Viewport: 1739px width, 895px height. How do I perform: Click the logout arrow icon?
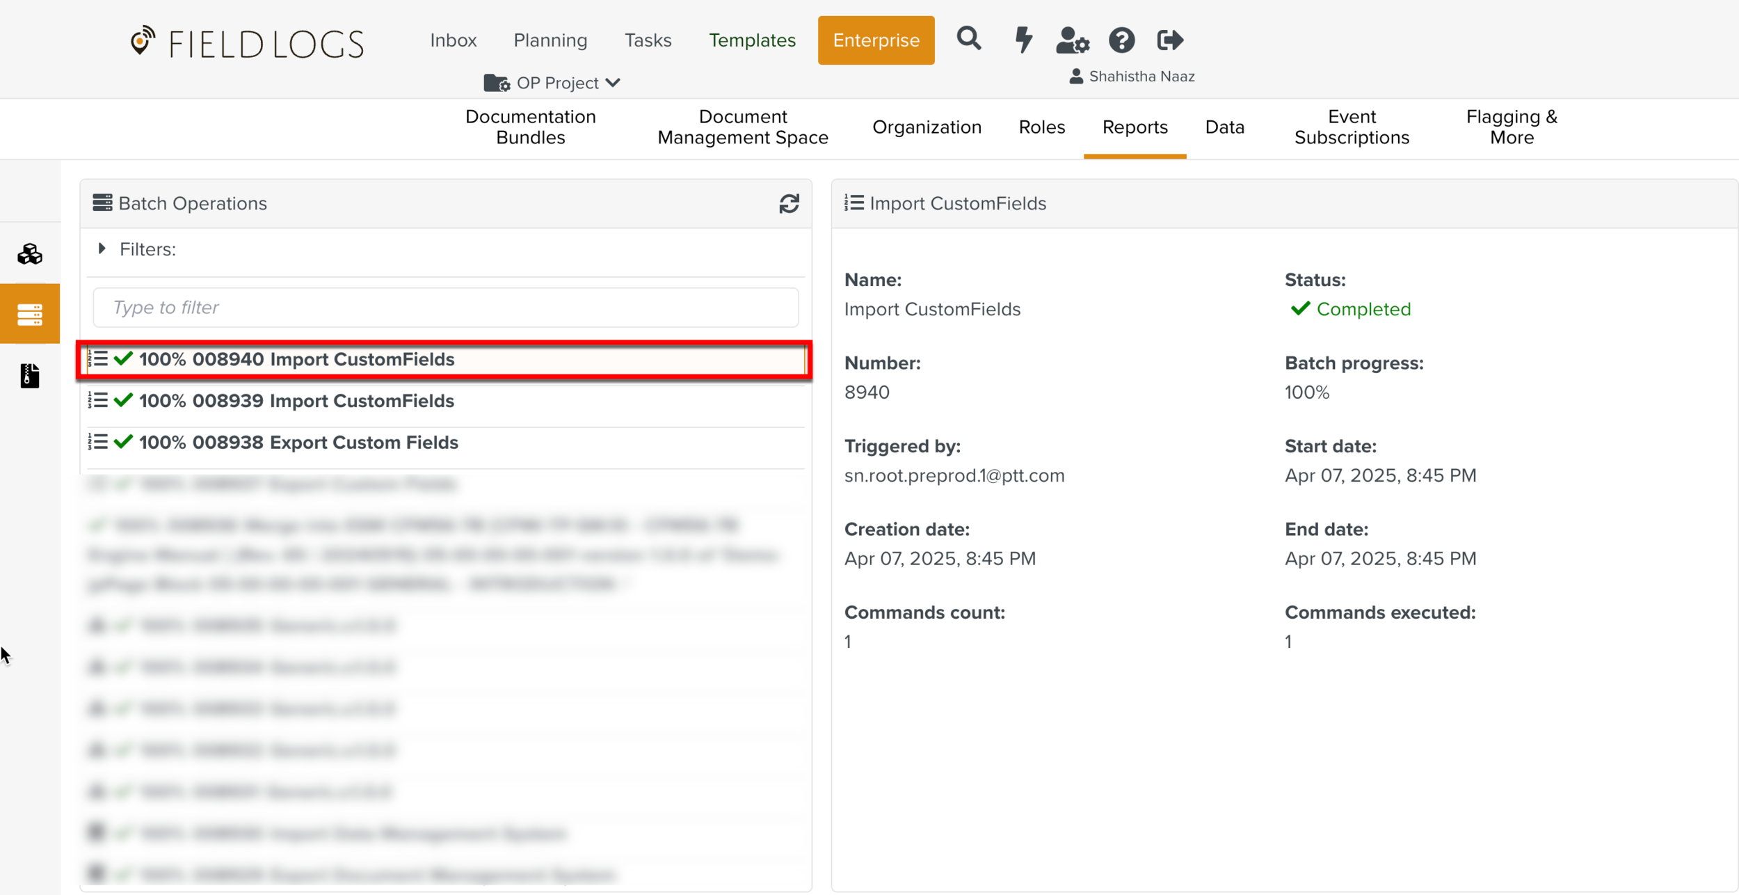pyautogui.click(x=1170, y=40)
